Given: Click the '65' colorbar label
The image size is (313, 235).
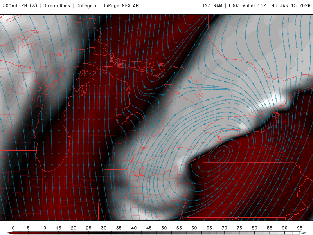Looking at the screenshot, I should pyautogui.click(x=209, y=228).
